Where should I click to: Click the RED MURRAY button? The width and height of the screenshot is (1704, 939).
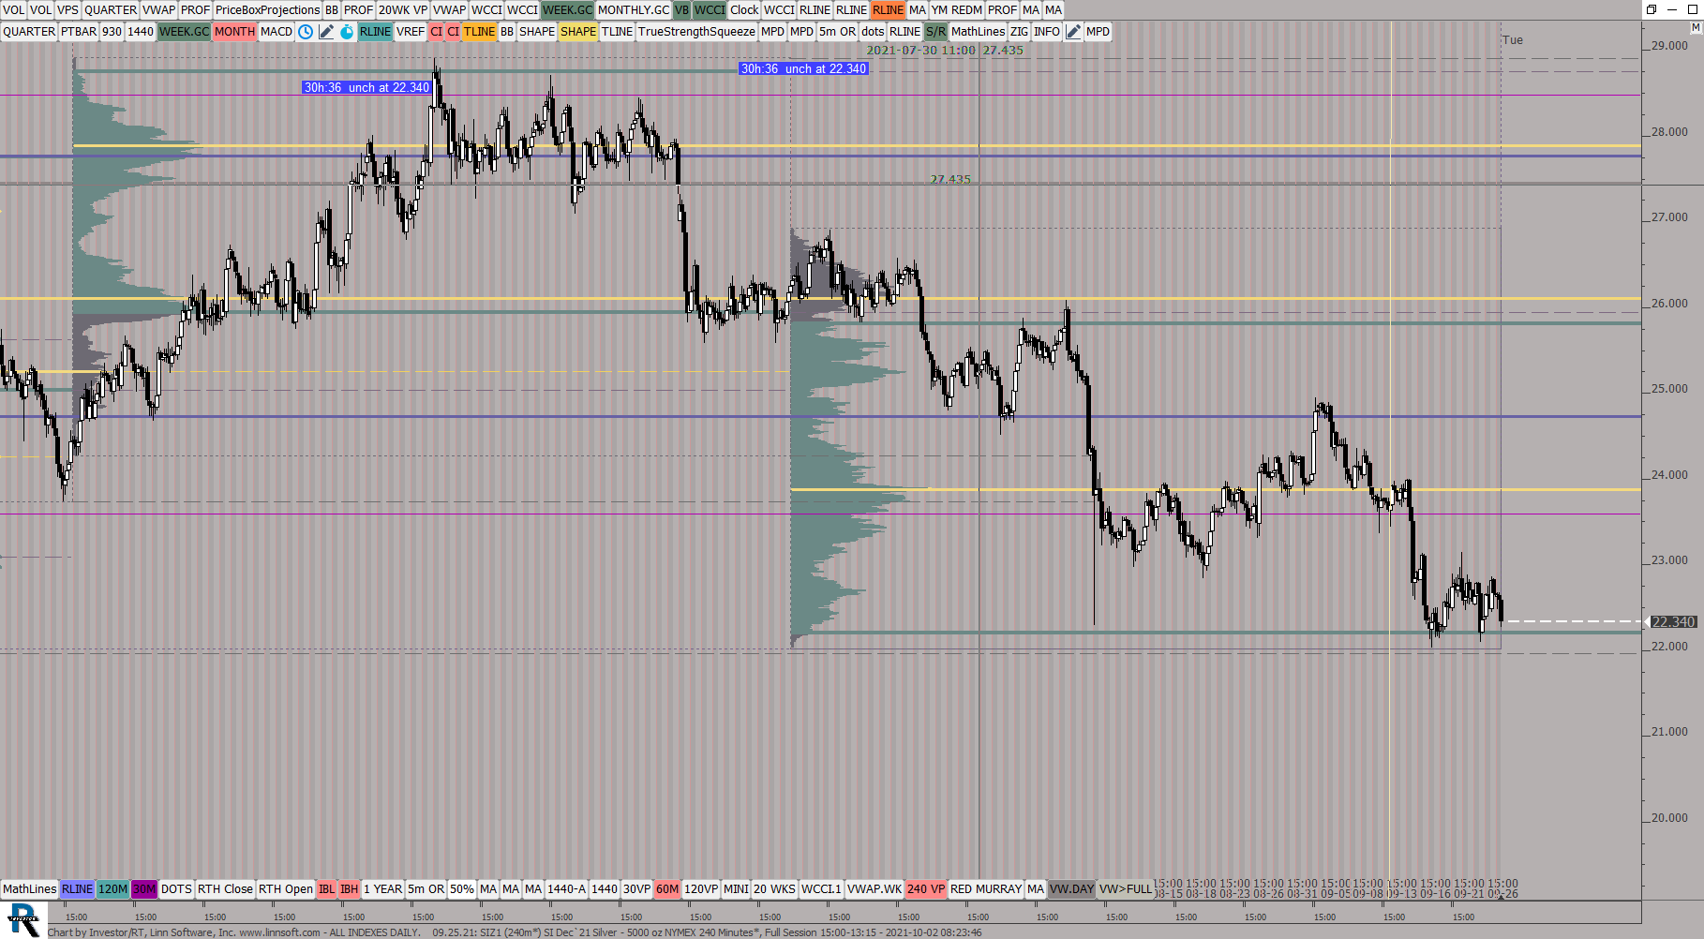point(985,889)
